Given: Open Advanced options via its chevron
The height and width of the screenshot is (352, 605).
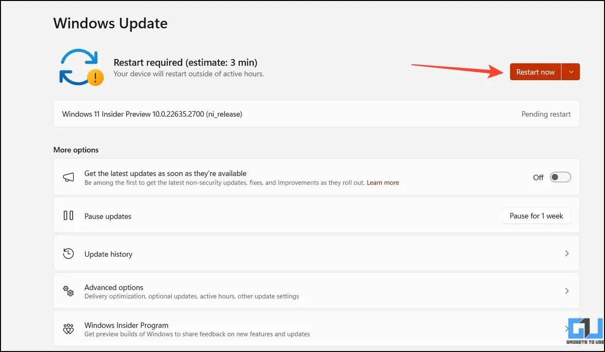Looking at the screenshot, I should pyautogui.click(x=567, y=291).
